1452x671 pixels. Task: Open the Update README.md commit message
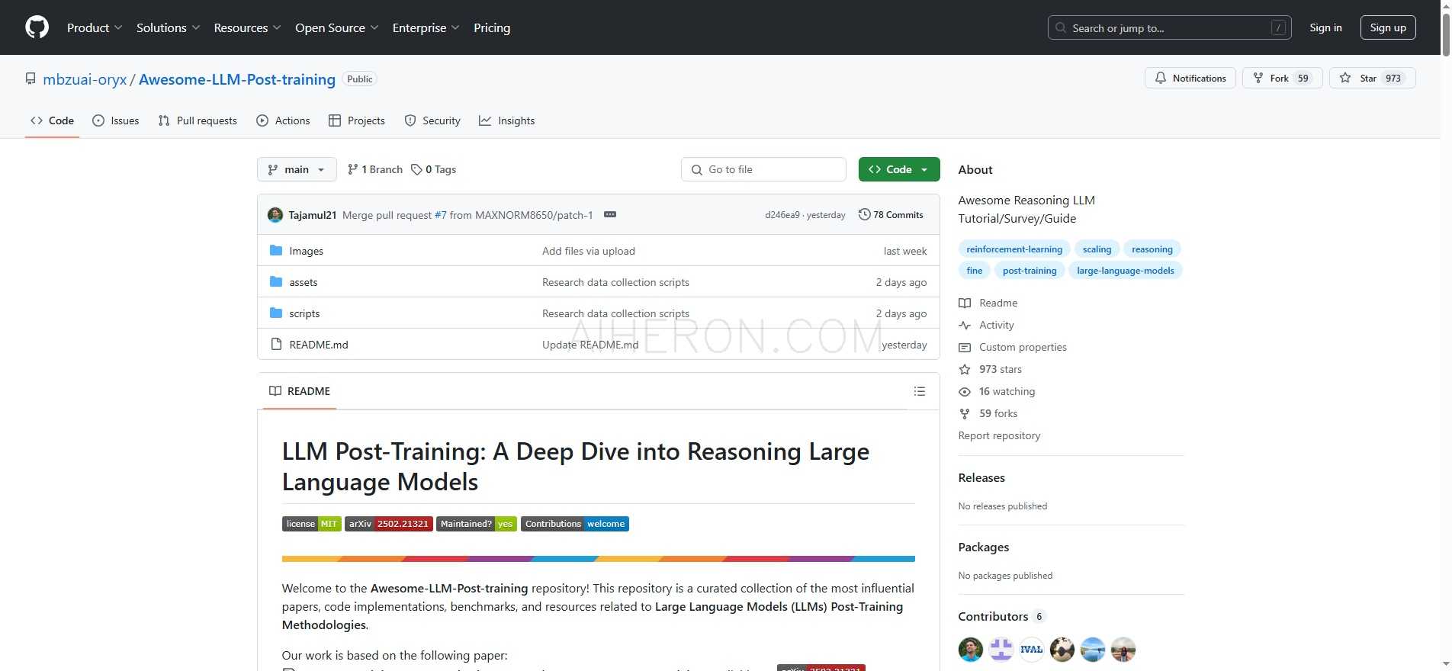(x=590, y=345)
